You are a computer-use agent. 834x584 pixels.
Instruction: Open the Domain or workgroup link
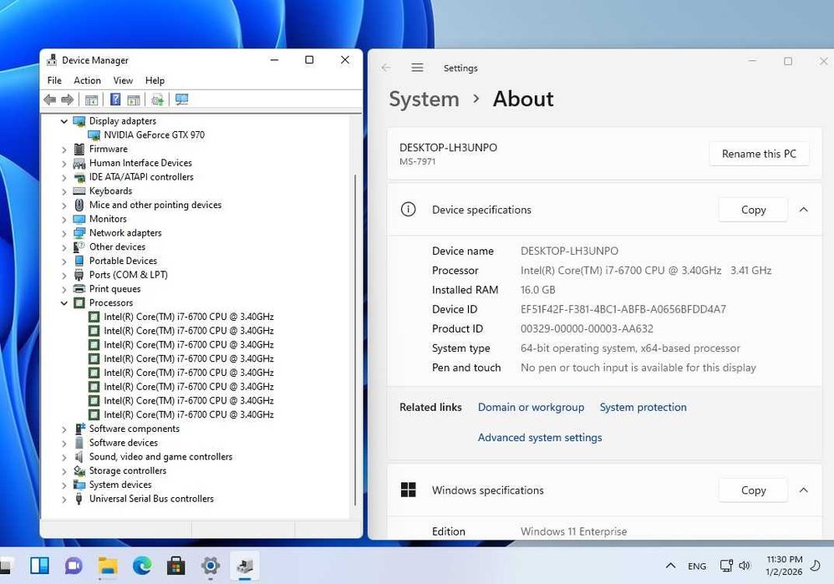pos(531,407)
